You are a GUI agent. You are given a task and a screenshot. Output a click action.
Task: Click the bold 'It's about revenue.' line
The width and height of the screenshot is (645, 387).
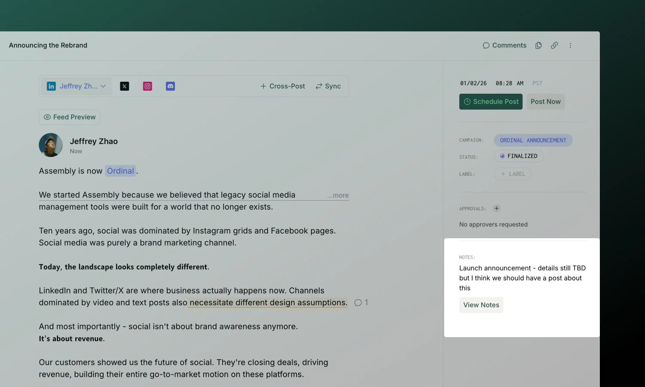click(72, 339)
